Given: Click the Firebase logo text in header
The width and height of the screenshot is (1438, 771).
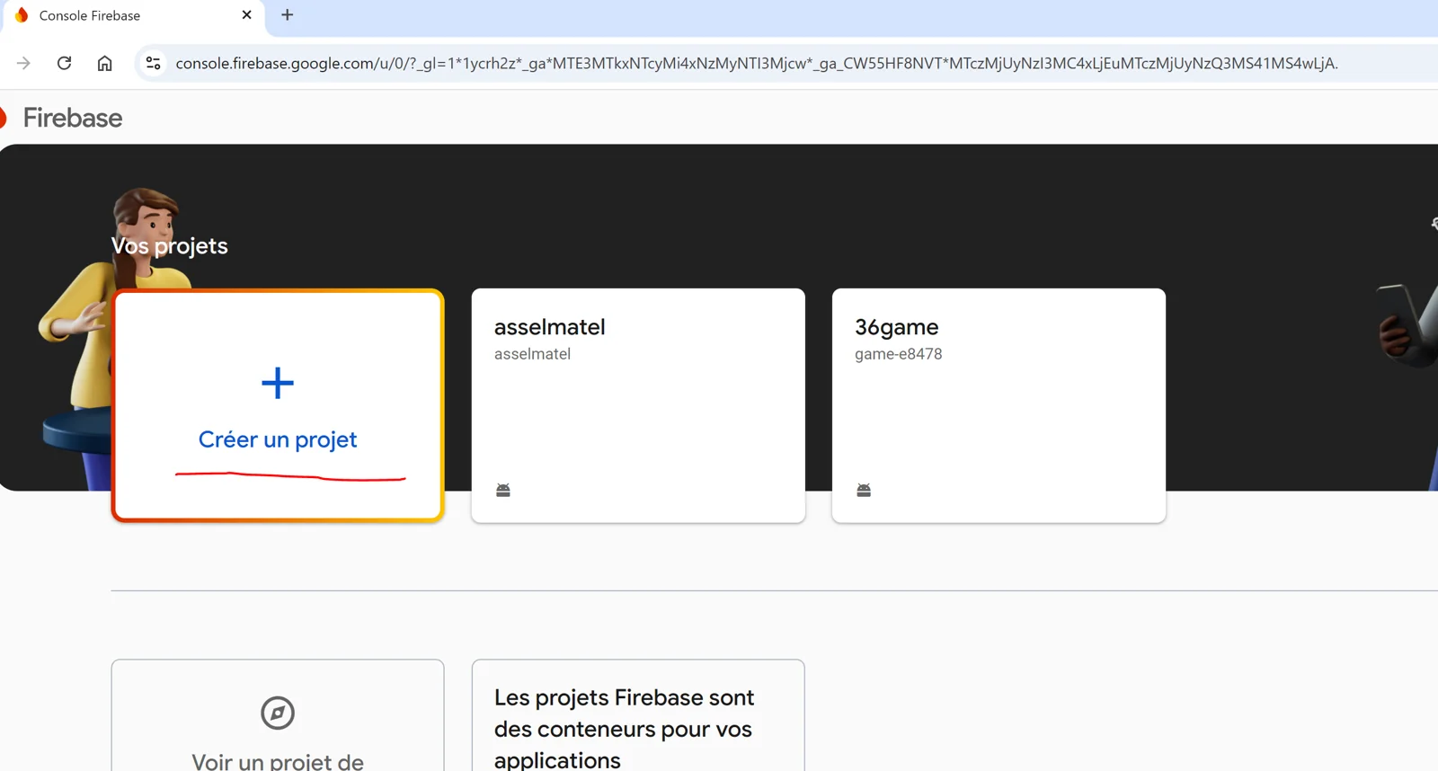Looking at the screenshot, I should (73, 118).
